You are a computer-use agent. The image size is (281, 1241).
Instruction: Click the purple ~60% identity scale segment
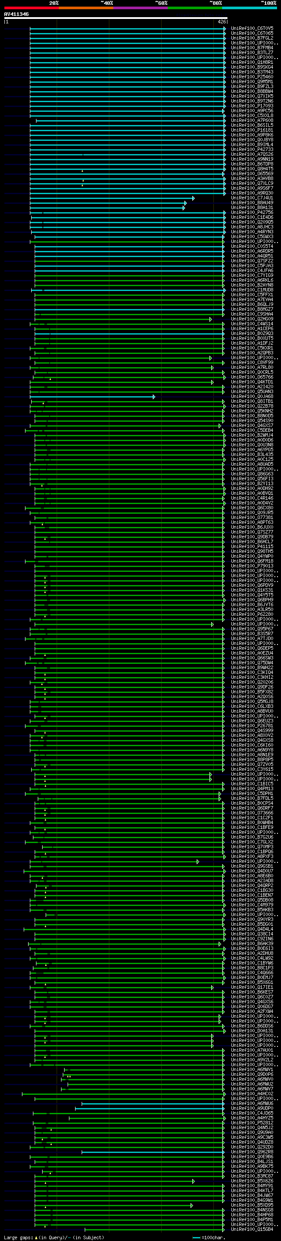141,8
